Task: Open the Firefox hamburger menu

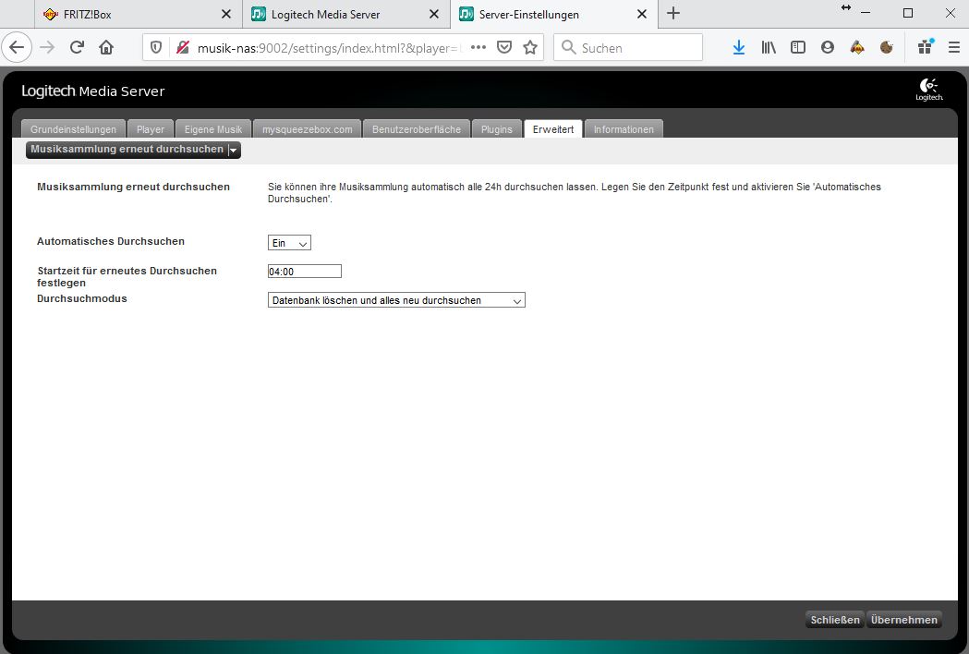Action: point(953,48)
